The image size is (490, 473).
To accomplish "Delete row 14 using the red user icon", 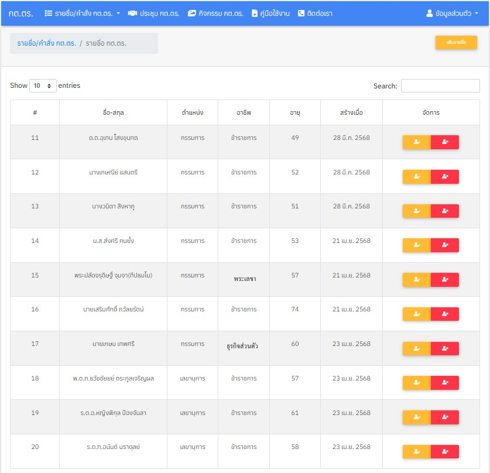I will 444,245.
